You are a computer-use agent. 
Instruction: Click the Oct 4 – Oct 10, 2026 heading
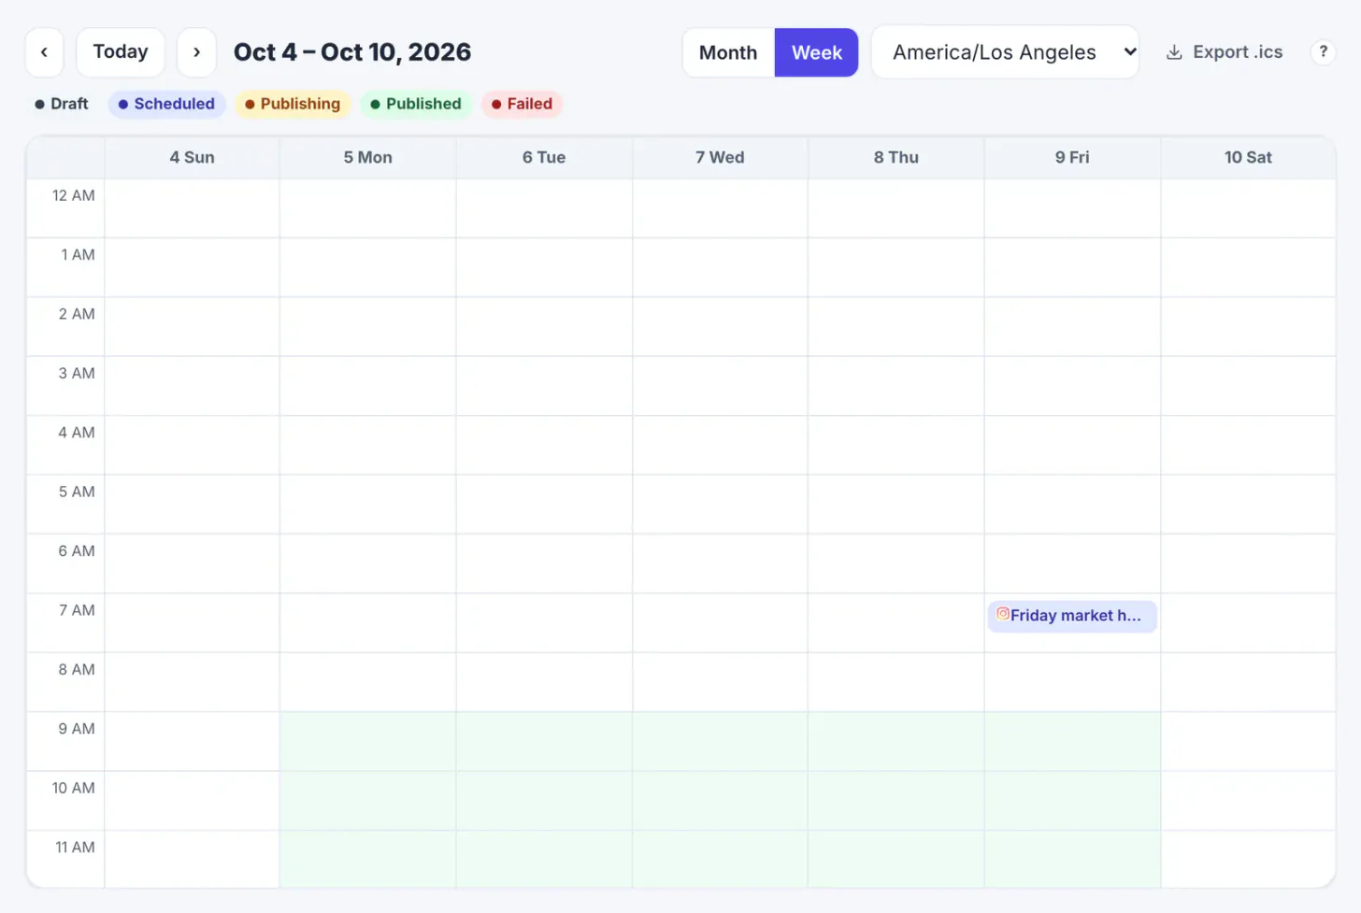(x=352, y=52)
